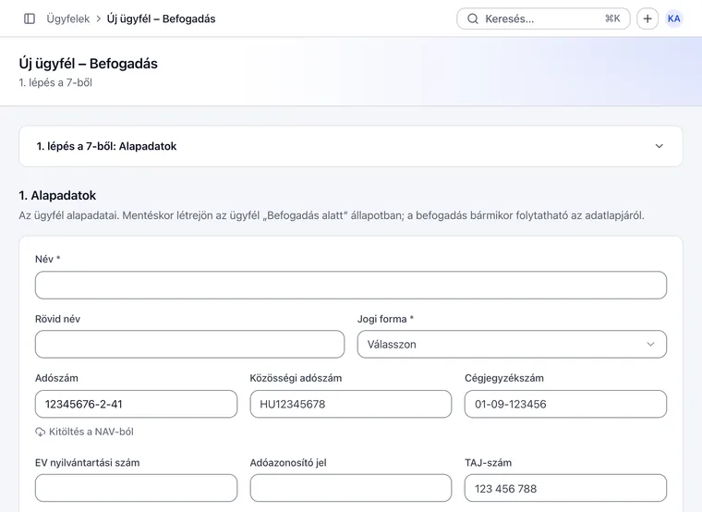Click the NAV cloud download icon
Viewport: 702px width, 512px height.
(x=41, y=432)
